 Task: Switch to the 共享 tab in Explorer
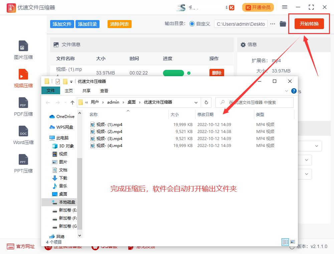[x=86, y=91]
